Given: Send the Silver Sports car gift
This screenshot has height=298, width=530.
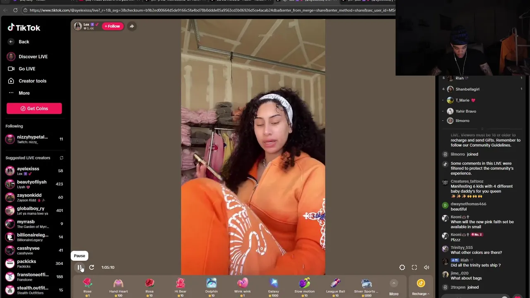Looking at the screenshot, I should (366, 287).
